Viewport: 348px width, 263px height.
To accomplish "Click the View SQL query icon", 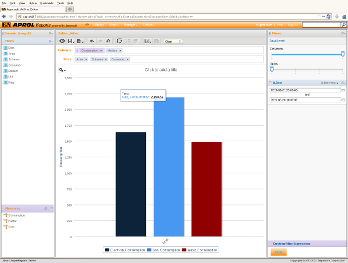I will click(157, 41).
